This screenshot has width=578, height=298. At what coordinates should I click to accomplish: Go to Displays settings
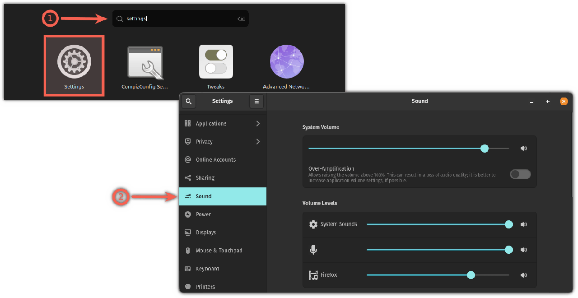[205, 233]
